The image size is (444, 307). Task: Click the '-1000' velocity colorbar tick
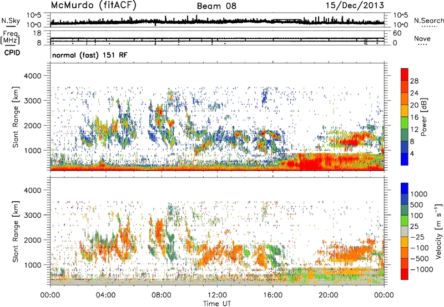[x=422, y=269]
